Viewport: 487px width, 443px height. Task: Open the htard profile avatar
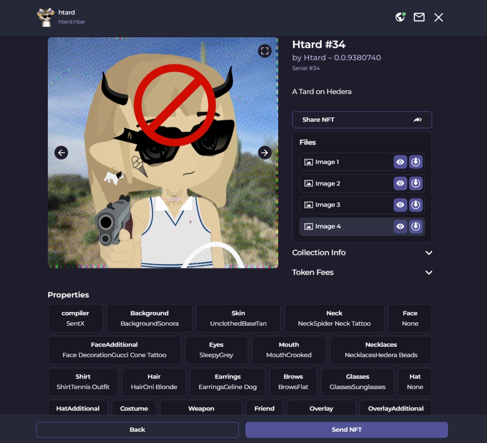[46, 17]
